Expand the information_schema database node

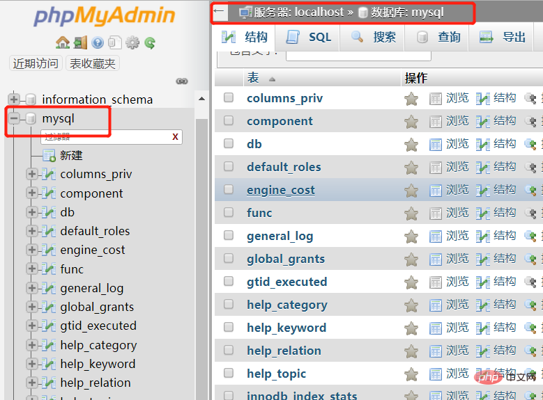click(14, 99)
